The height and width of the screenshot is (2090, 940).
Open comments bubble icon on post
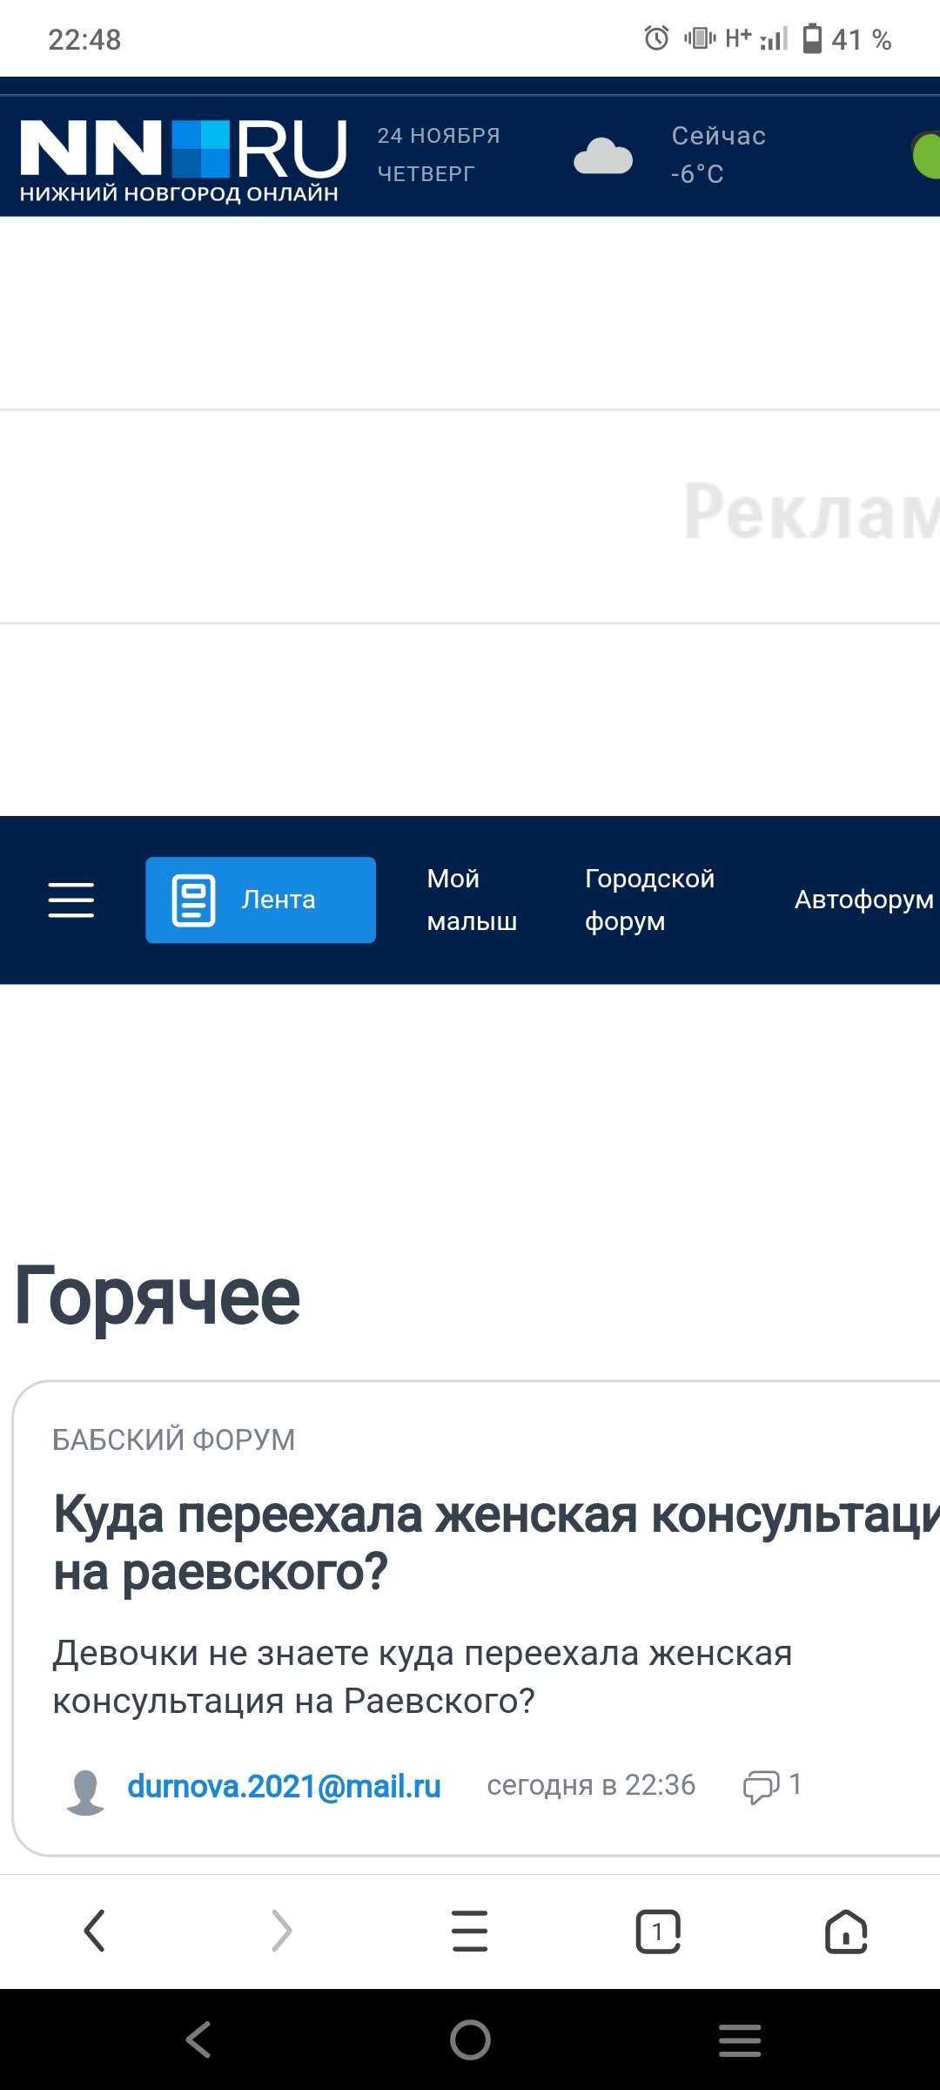tap(761, 1787)
